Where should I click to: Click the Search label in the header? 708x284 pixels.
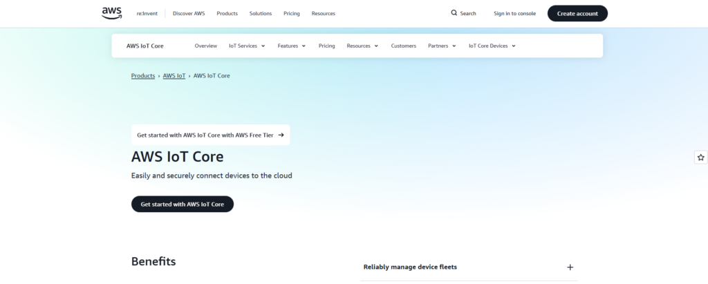pyautogui.click(x=468, y=14)
